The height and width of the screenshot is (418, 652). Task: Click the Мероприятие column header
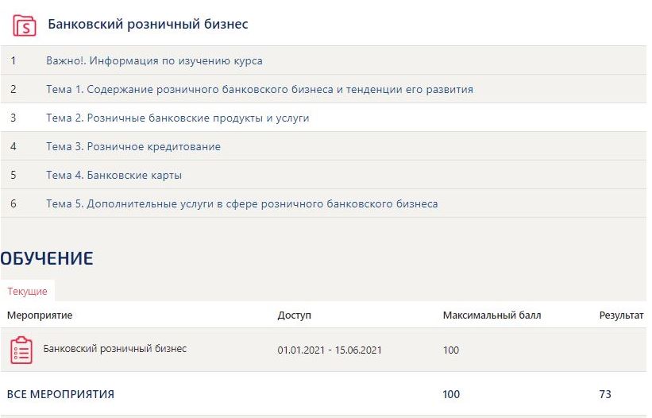40,315
